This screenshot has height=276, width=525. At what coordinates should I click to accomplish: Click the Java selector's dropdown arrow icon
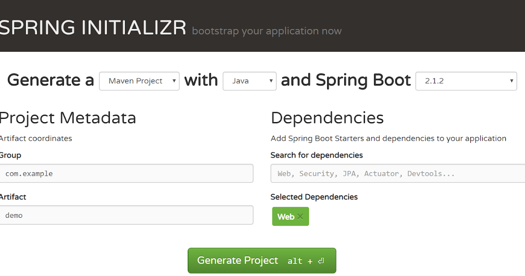(x=271, y=81)
